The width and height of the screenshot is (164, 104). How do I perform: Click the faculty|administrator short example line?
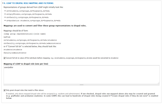point(15,53)
